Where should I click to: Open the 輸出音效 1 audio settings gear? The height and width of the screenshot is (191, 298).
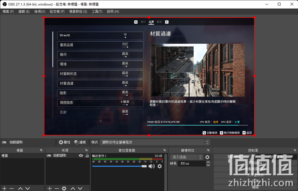point(160,166)
